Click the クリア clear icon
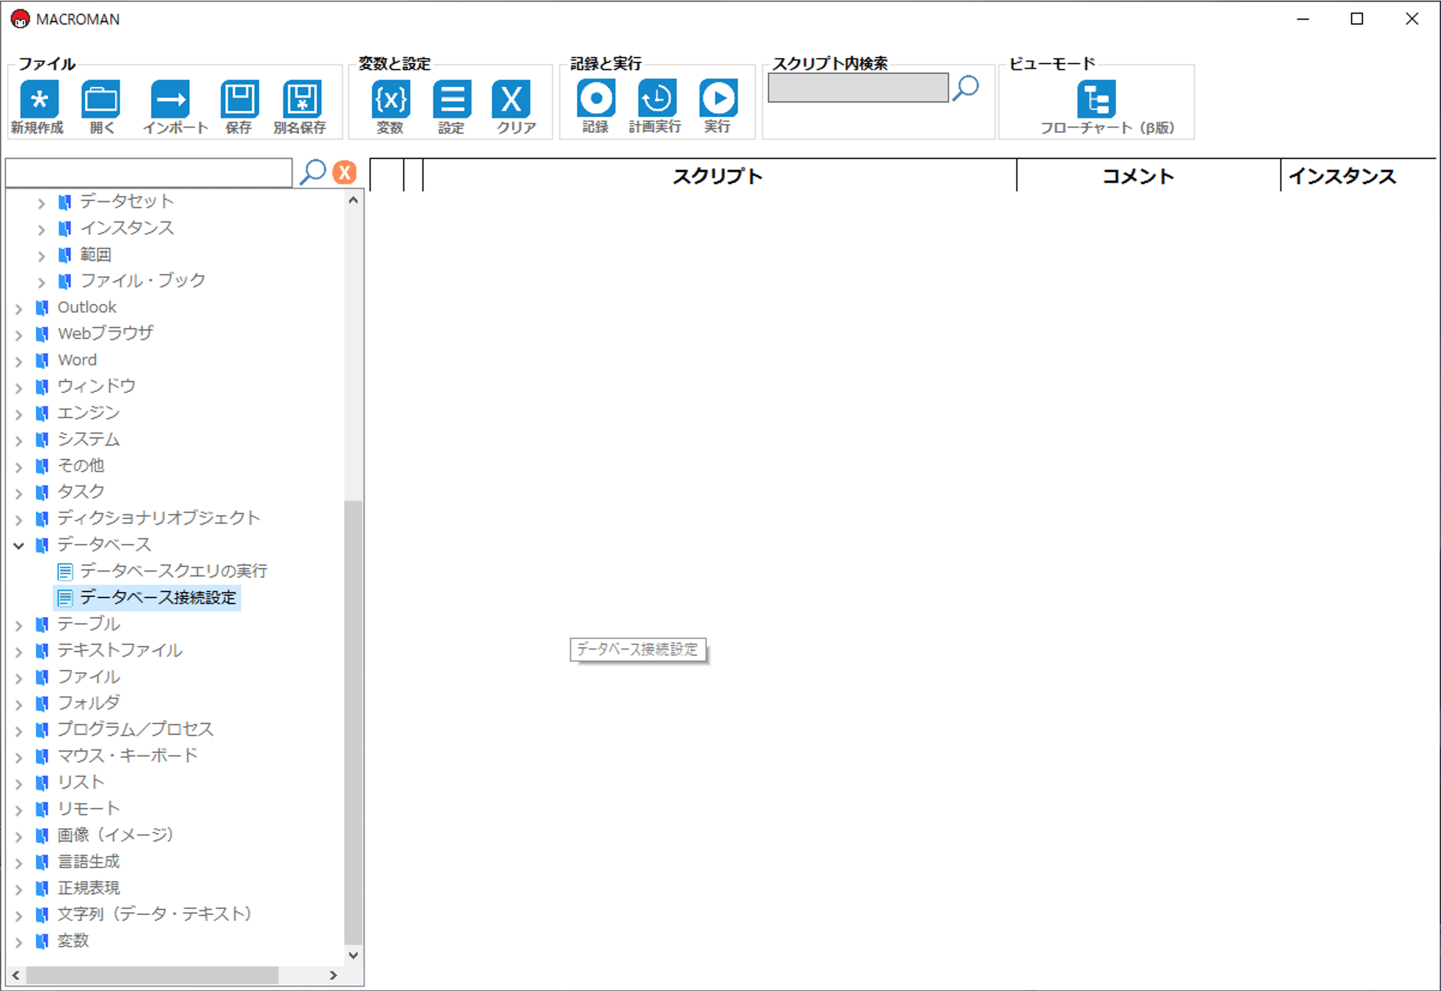 [512, 100]
